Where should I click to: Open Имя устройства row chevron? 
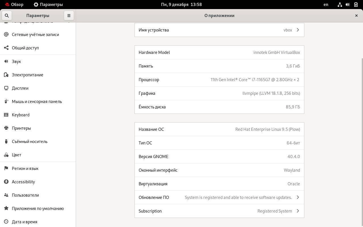coord(298,30)
